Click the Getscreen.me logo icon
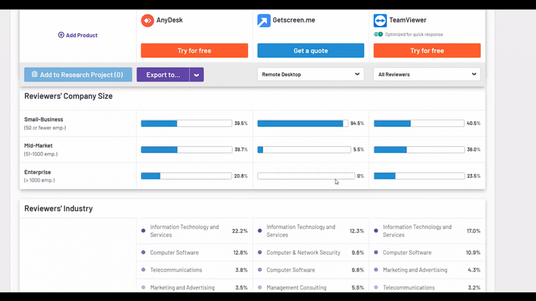 [264, 20]
